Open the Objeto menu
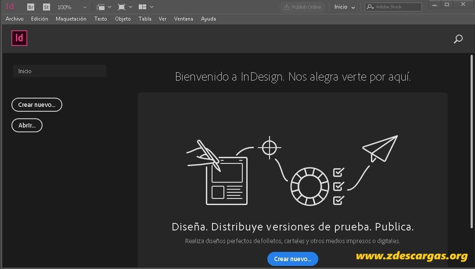 [x=122, y=19]
